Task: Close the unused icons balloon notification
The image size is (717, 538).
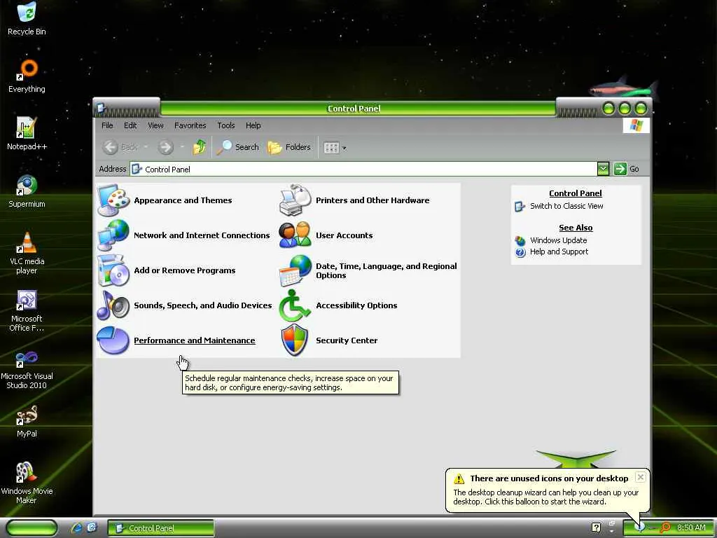Action: tap(641, 476)
